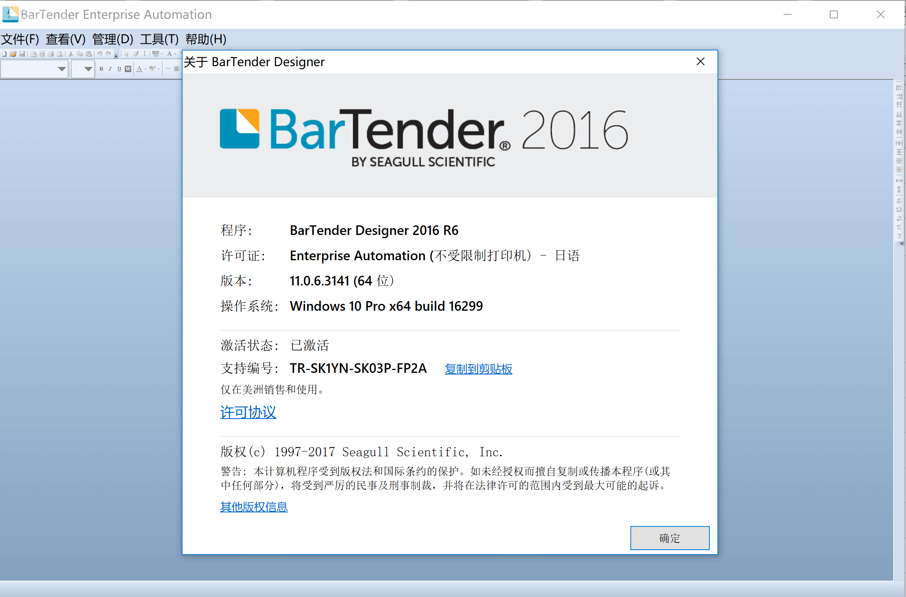Click the 复制到剪贴板 link
Screen dimensions: 906x597
478,368
